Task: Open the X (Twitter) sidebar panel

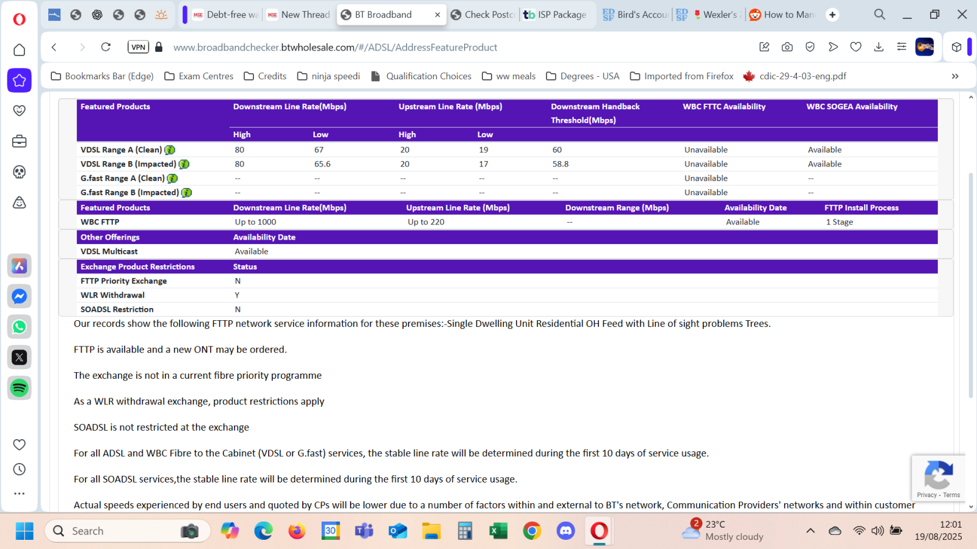Action: point(20,357)
